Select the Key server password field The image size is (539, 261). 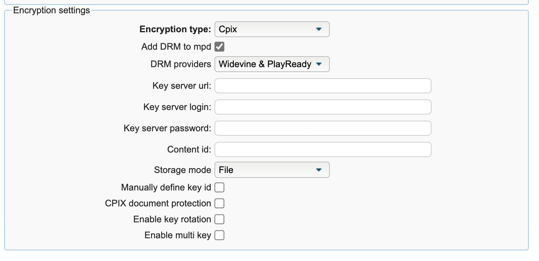pyautogui.click(x=323, y=128)
